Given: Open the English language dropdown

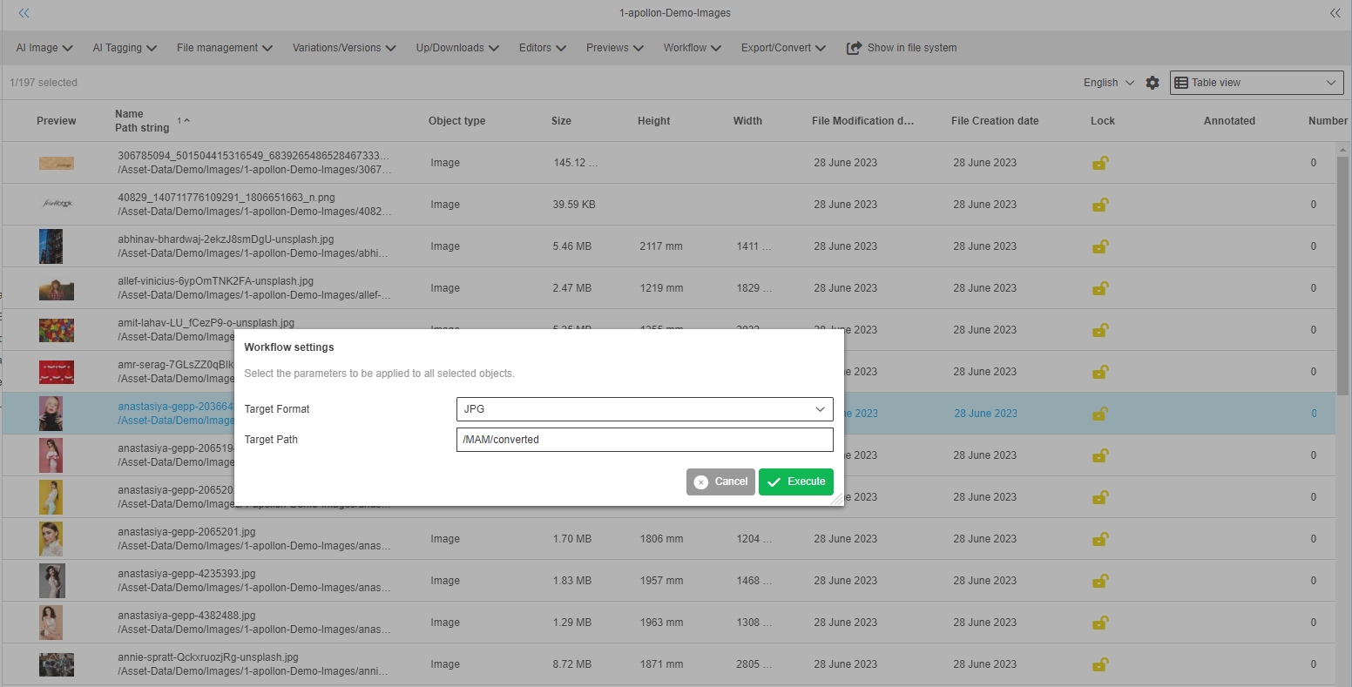Looking at the screenshot, I should [1108, 83].
